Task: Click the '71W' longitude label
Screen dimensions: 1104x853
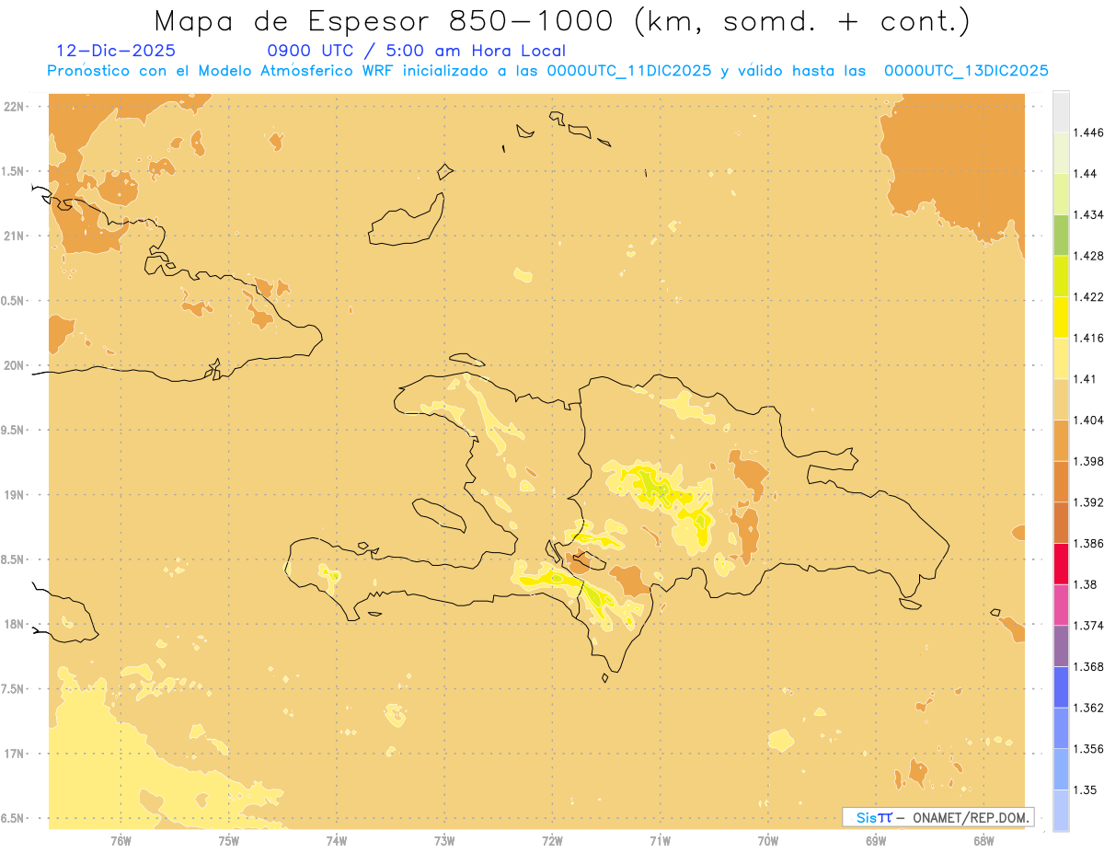Action: (x=660, y=841)
